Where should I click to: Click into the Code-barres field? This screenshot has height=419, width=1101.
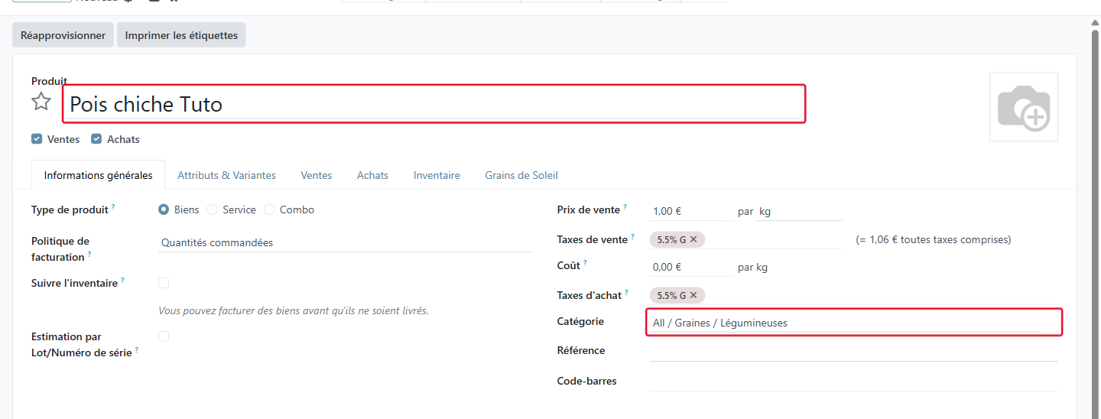(x=853, y=381)
